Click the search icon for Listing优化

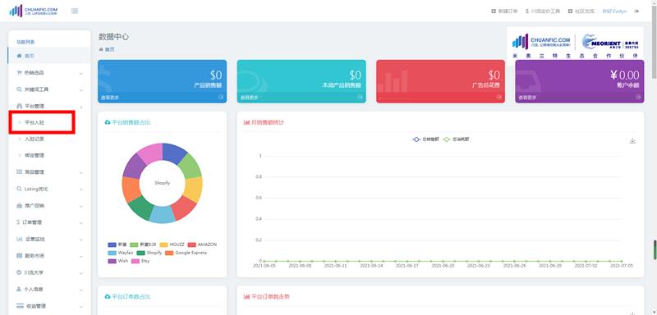(x=19, y=189)
